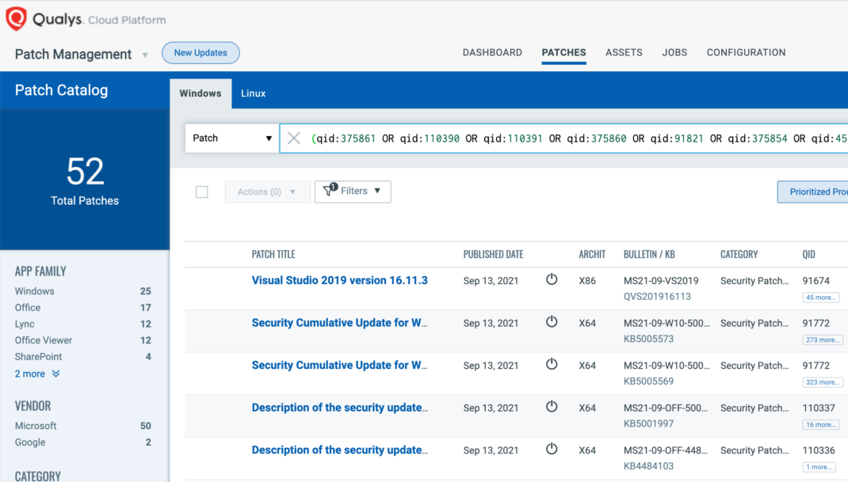
Task: Sort by PUBLISHED DATE column header
Action: (493, 255)
